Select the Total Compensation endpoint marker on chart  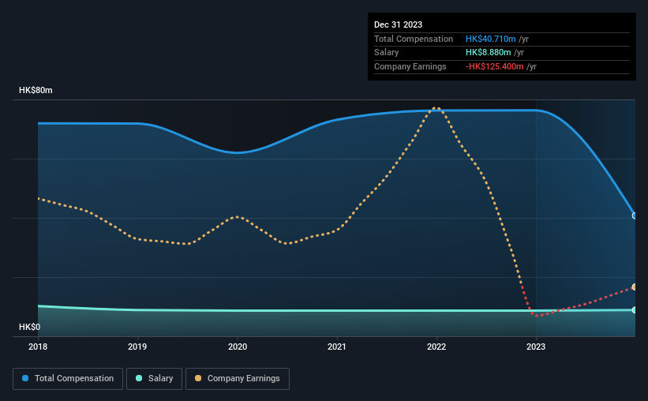click(635, 215)
